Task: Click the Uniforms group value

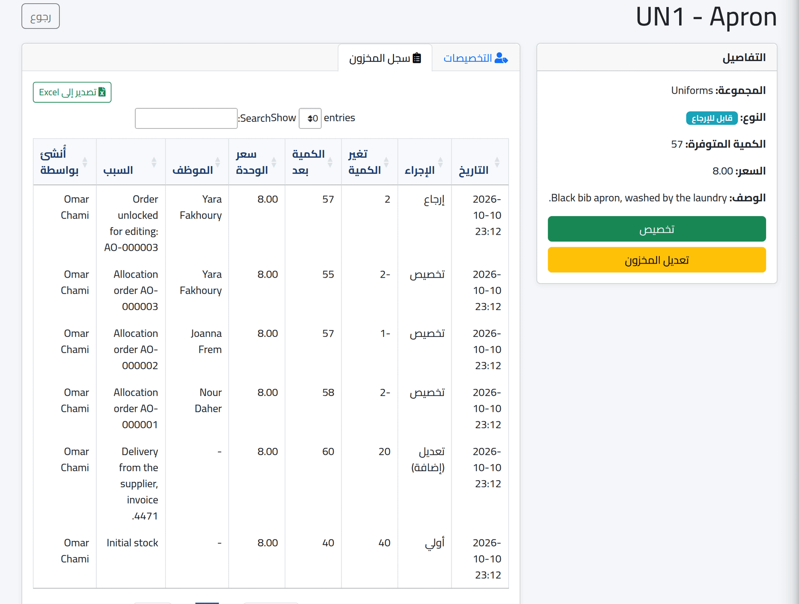Action: click(x=692, y=90)
